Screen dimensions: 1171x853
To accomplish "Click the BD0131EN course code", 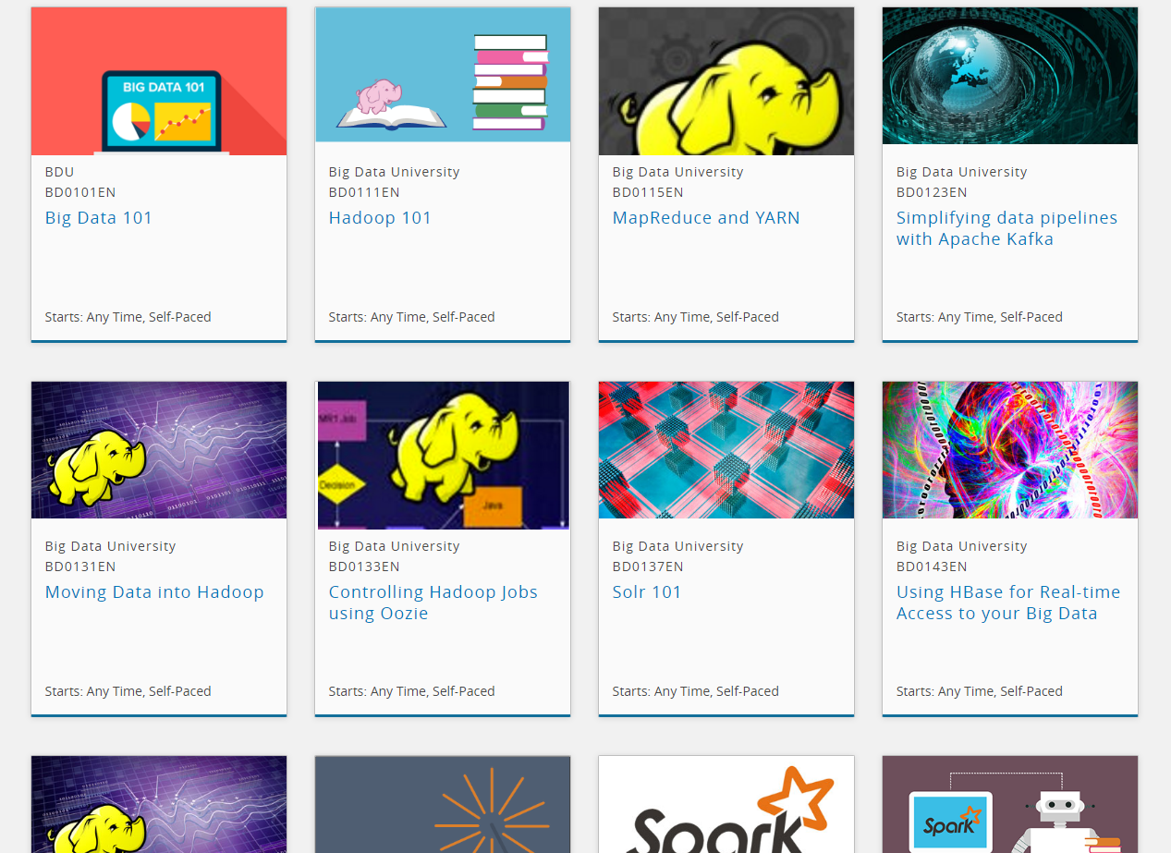I will point(80,567).
